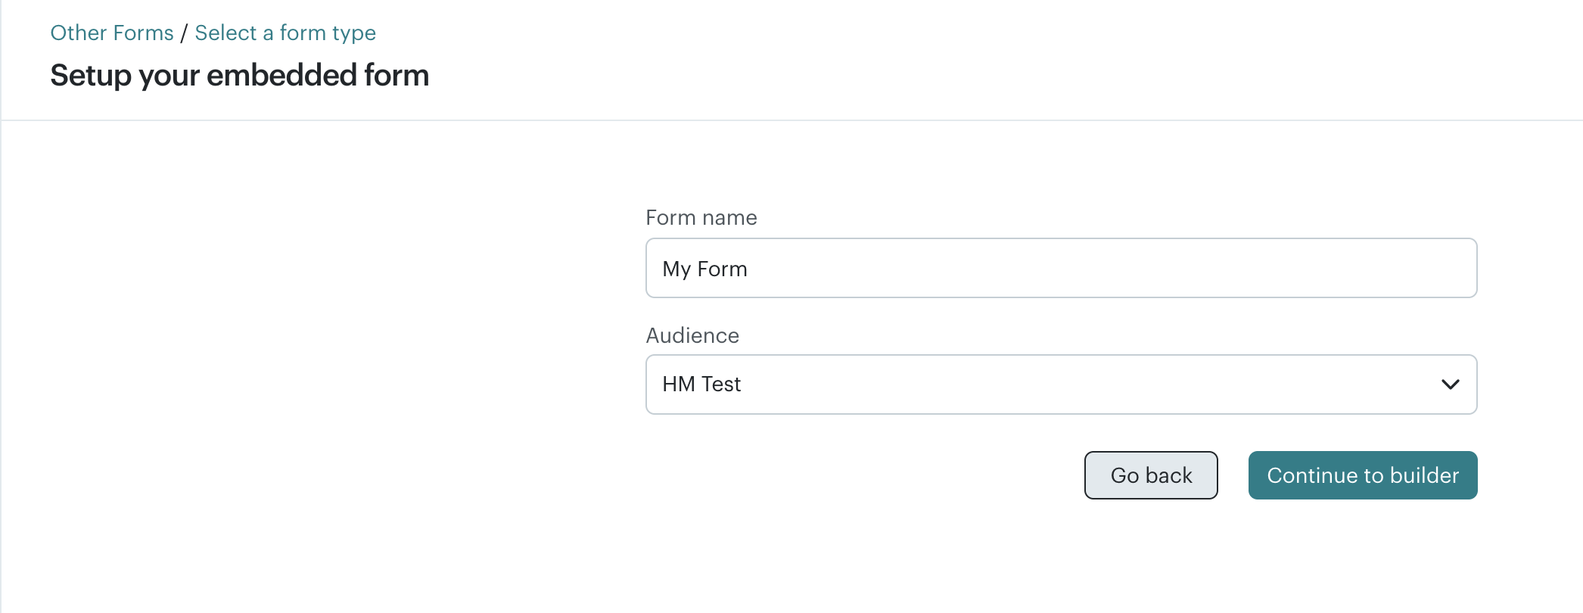Proceed to the form builder
The image size is (1583, 613).
(x=1362, y=475)
